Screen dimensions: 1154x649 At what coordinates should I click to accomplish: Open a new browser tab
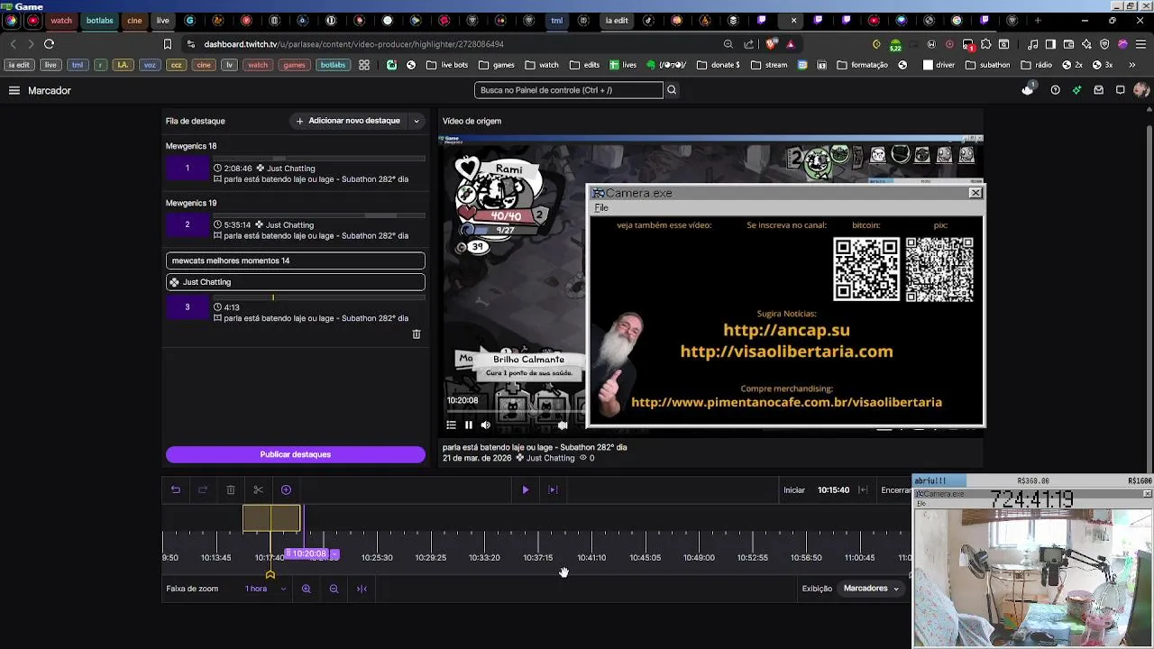(1038, 20)
